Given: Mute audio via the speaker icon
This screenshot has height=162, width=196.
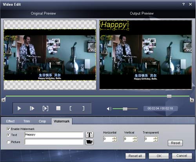Looking at the screenshot, I should pyautogui.click(x=109, y=109).
